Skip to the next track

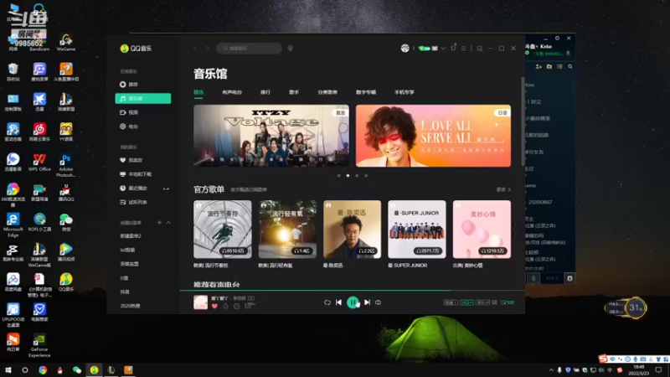[x=368, y=302]
